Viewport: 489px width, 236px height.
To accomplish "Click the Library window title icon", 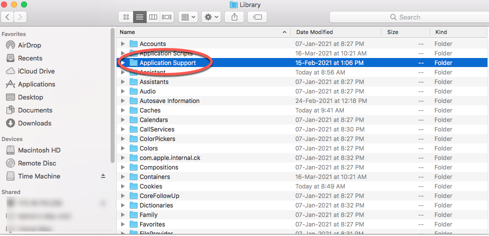I will [x=233, y=4].
